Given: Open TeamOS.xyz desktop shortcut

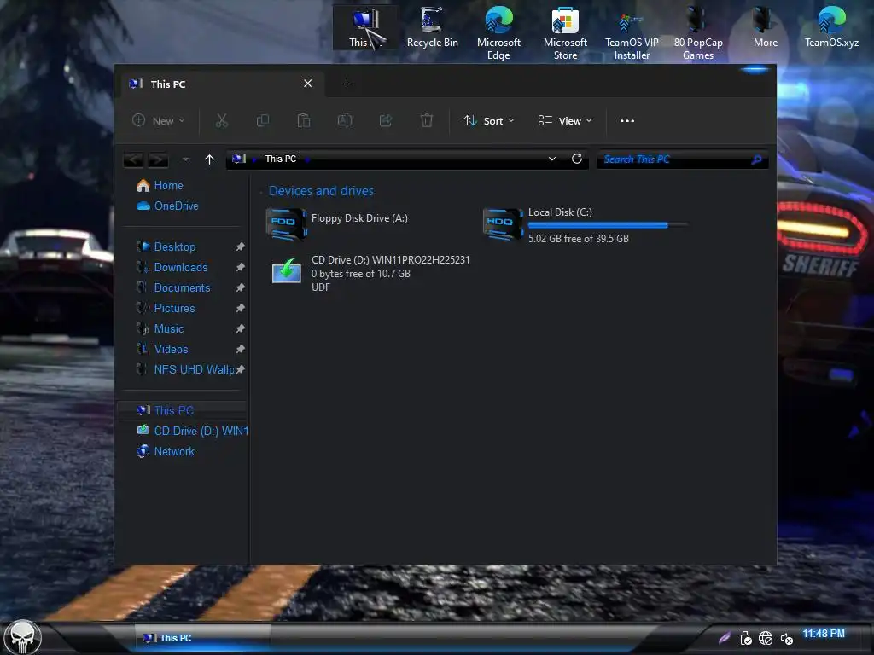Looking at the screenshot, I should 831,27.
